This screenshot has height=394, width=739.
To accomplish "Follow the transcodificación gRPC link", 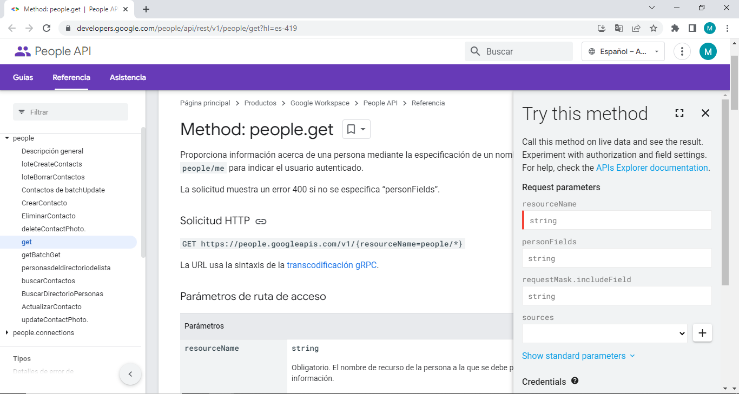I will click(x=331, y=265).
